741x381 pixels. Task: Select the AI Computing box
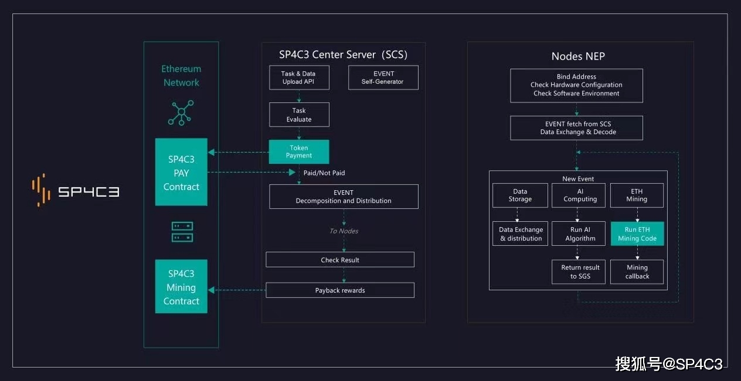(580, 195)
